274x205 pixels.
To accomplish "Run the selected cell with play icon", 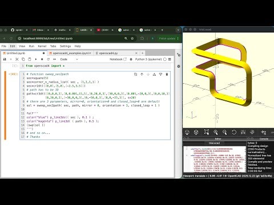I will point(36,59).
